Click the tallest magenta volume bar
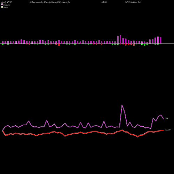The width and height of the screenshot is (174, 174). [120, 39]
